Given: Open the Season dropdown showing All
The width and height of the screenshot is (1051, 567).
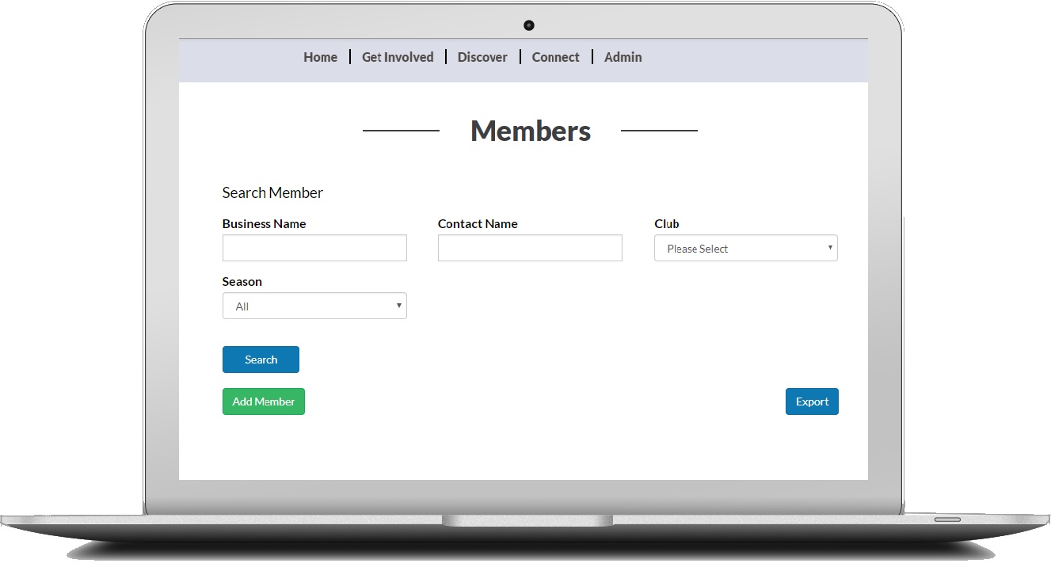Looking at the screenshot, I should [314, 306].
